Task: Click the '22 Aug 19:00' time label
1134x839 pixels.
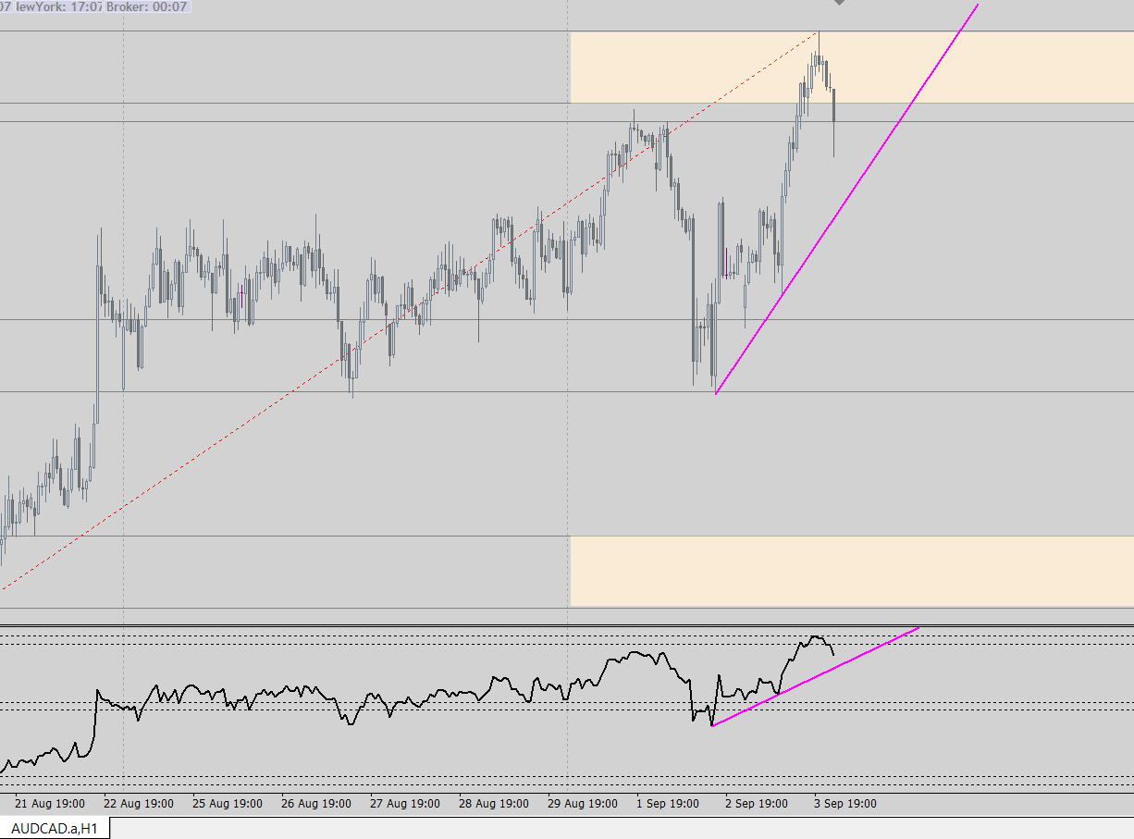Action: 138,803
